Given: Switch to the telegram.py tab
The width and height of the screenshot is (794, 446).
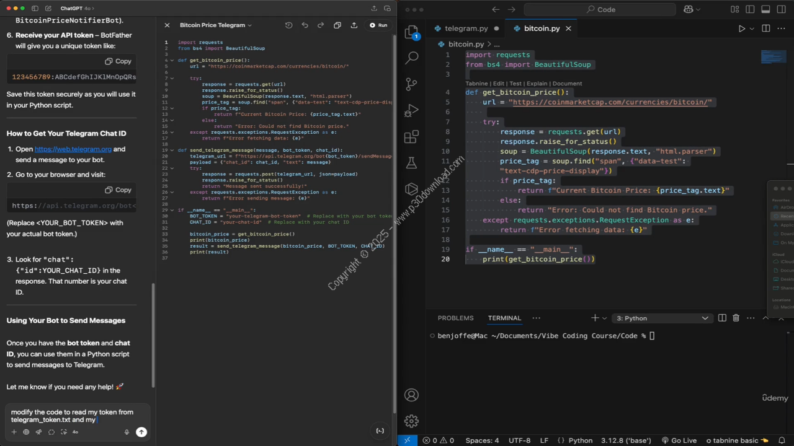Looking at the screenshot, I should (x=466, y=28).
